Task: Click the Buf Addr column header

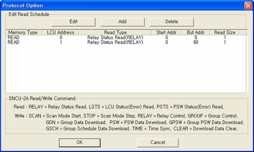Action: [x=195, y=33]
